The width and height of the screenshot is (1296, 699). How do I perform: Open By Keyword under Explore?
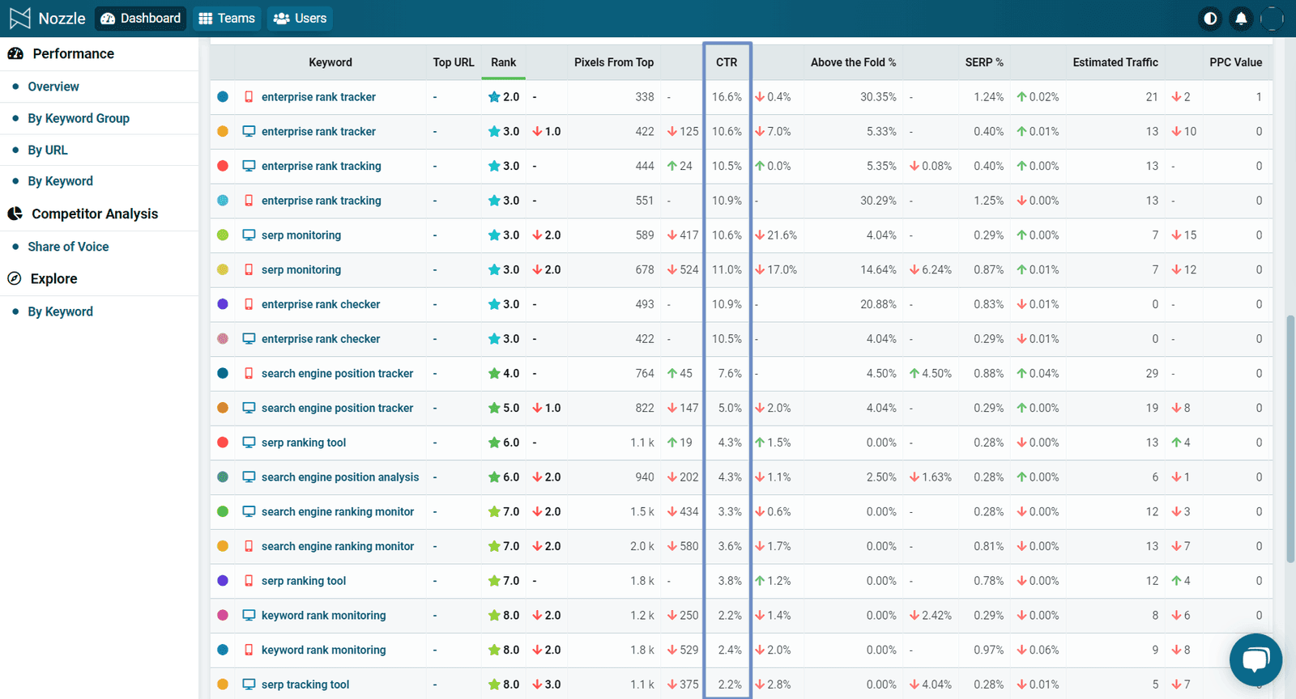60,311
